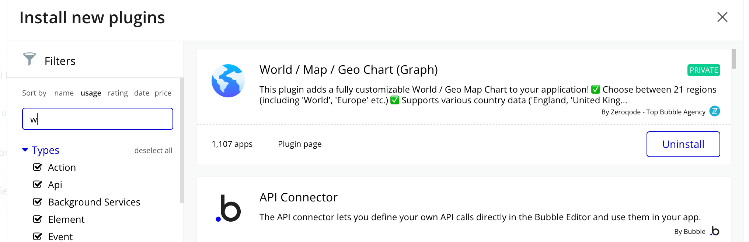Viewport: 749px width, 242px height.
Task: Click the PRIVATE badge
Action: [x=704, y=70]
